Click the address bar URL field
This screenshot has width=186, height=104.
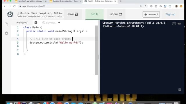pos(78,6)
